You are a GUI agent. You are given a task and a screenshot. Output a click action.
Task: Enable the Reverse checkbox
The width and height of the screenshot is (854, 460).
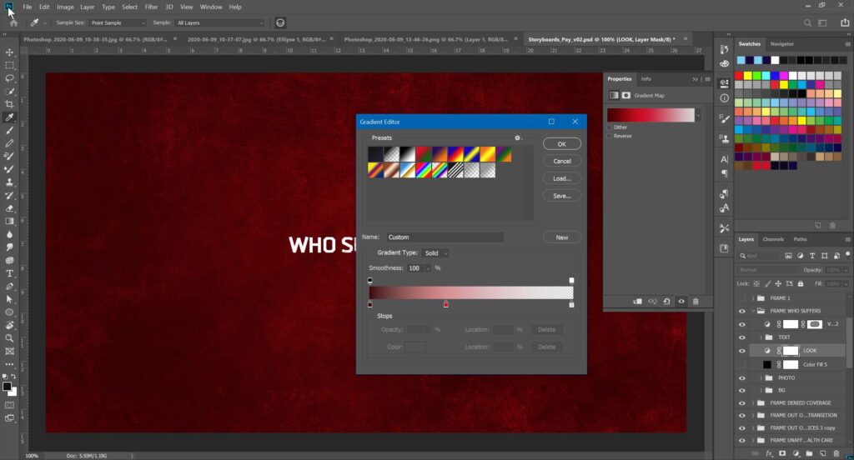610,136
